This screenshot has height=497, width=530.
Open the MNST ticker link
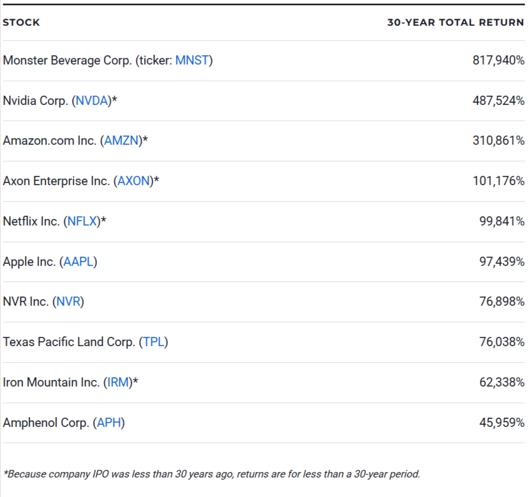(192, 61)
